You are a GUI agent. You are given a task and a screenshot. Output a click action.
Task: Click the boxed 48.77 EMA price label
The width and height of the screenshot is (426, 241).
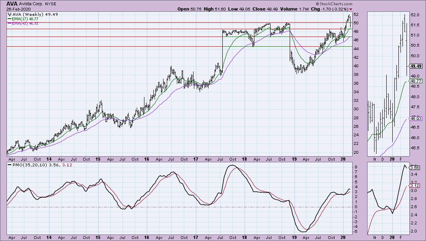click(x=416, y=81)
